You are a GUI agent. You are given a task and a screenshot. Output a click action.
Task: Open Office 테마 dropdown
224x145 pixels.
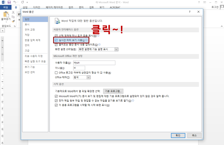click(89, 77)
